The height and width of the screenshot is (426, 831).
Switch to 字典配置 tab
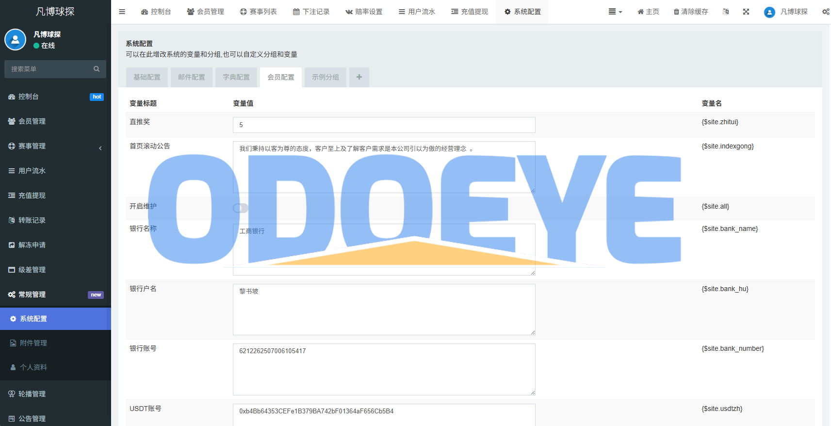tap(236, 77)
